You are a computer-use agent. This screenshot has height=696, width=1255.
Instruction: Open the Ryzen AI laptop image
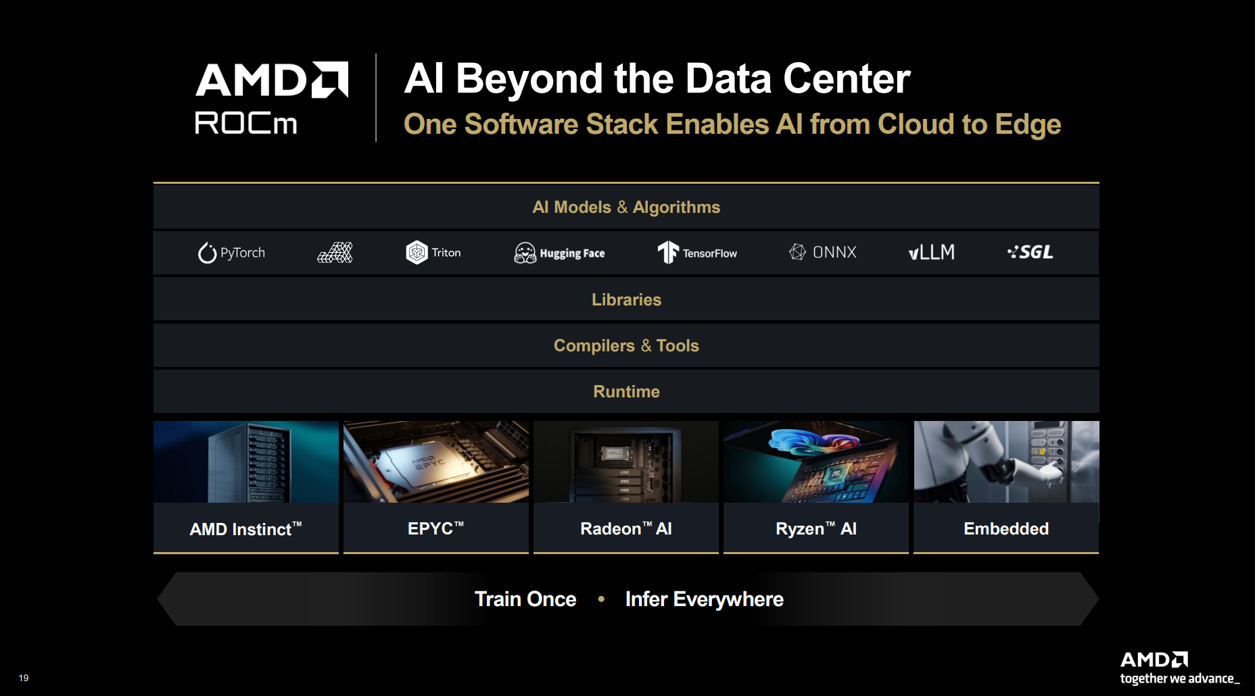(x=816, y=462)
